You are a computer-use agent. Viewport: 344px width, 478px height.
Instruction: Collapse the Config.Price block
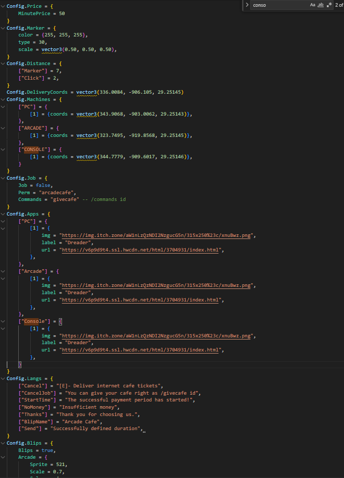pos(3,6)
